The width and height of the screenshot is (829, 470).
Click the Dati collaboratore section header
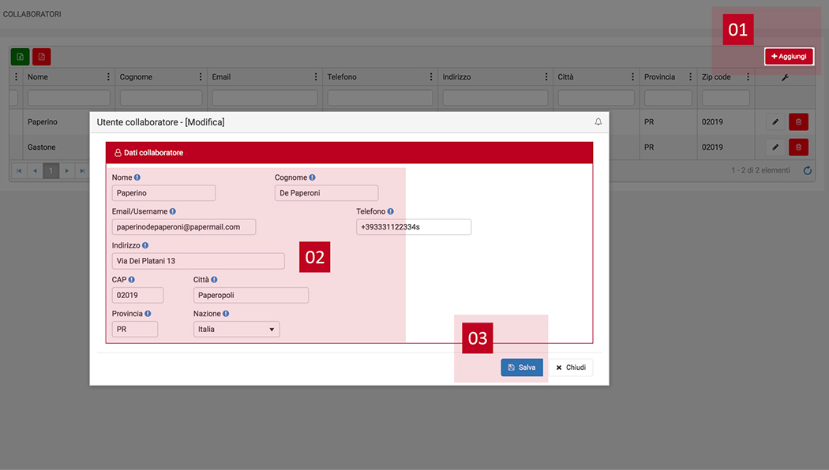[x=349, y=153]
